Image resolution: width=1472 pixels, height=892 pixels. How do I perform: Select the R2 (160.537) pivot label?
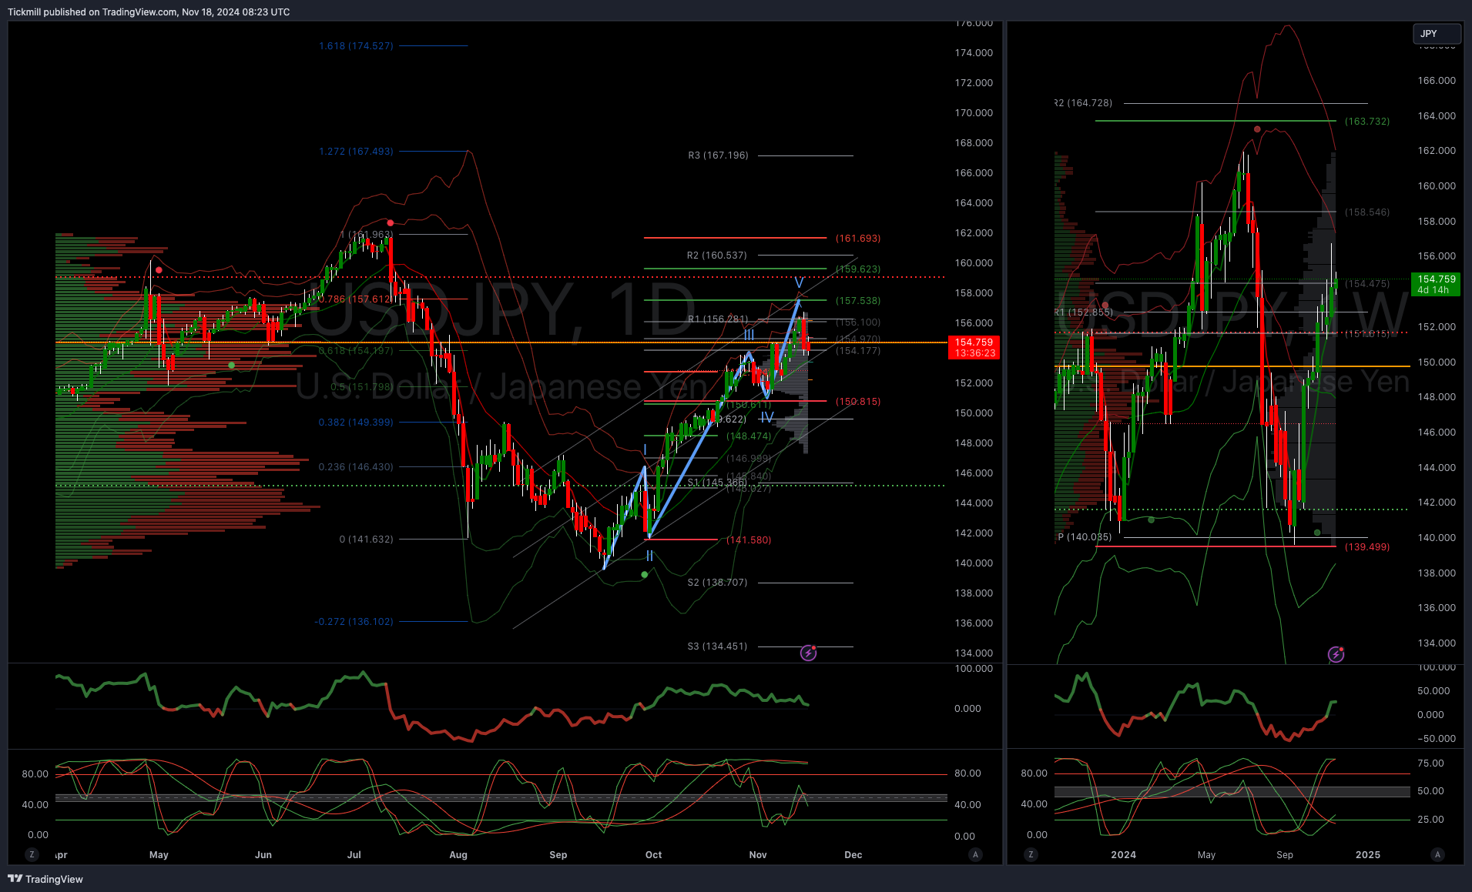click(716, 256)
